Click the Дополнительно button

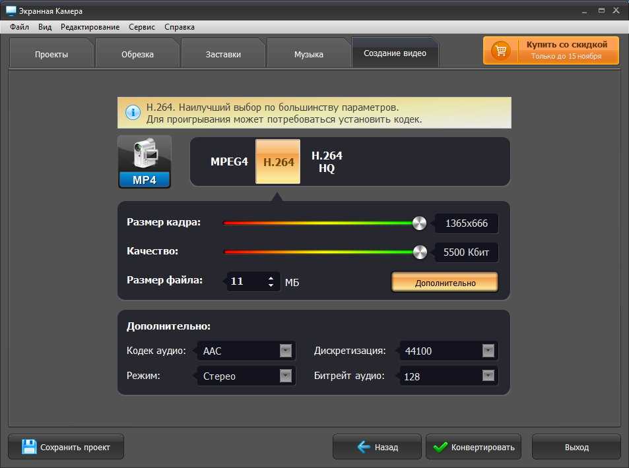445,283
